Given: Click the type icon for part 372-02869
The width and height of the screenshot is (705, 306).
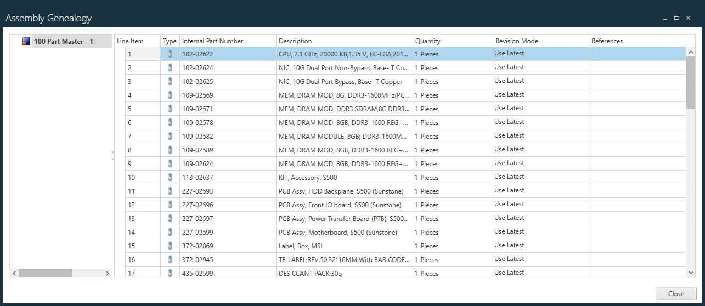Looking at the screenshot, I should point(170,246).
